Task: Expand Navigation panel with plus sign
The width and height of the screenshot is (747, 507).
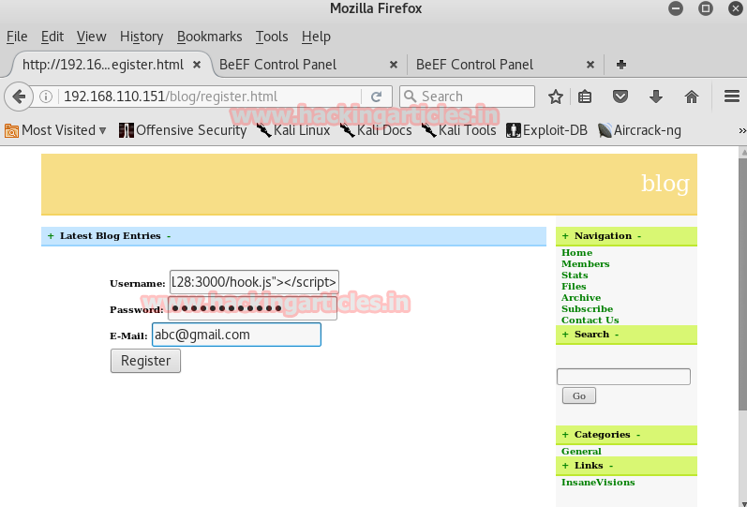Action: click(x=565, y=236)
